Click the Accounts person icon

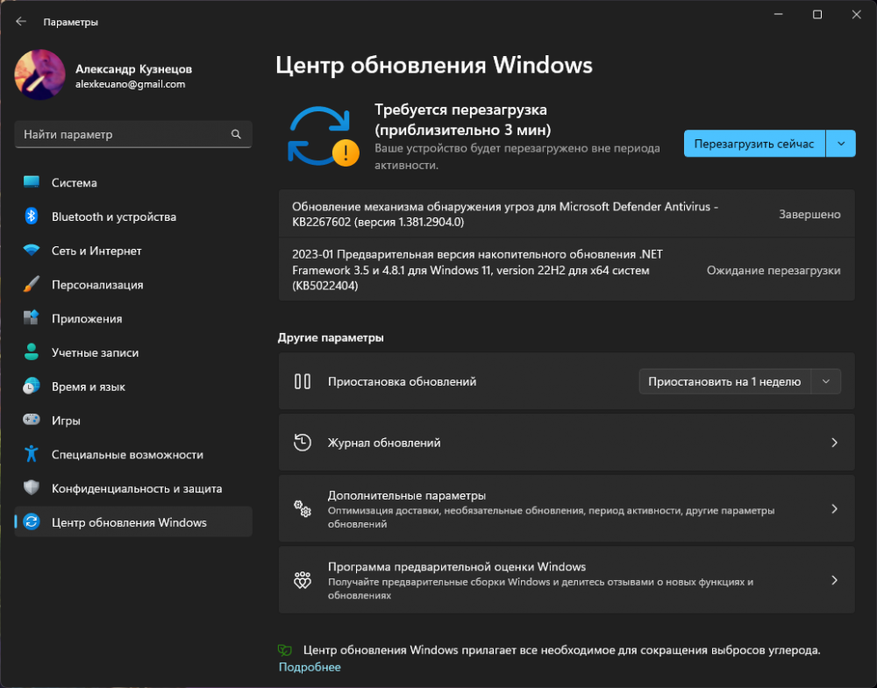(32, 352)
